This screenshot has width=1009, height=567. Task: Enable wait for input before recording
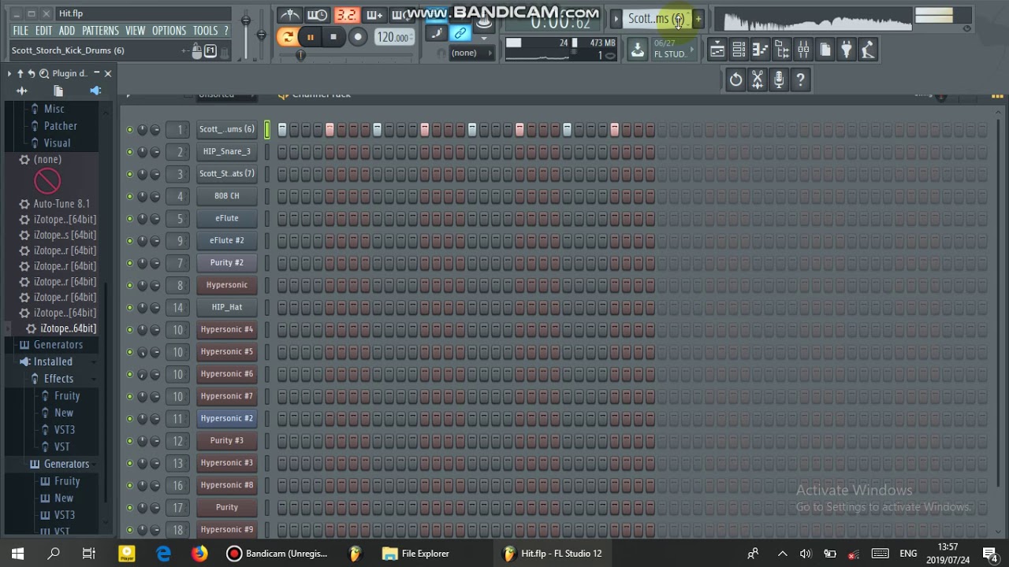coord(318,16)
